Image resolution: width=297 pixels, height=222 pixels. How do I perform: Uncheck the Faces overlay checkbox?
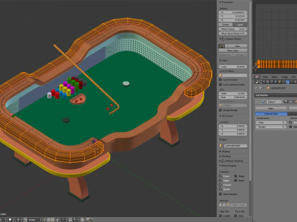(220, 176)
